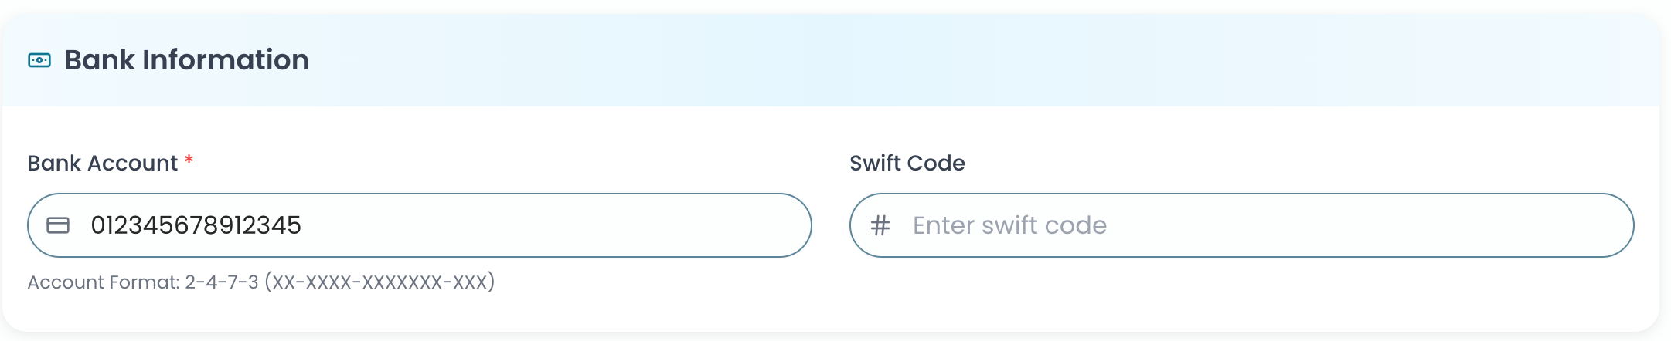This screenshot has height=341, width=1671.
Task: Select the Bank Account field label
Action: 102,164
